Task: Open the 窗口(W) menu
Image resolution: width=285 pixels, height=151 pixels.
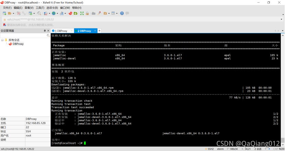Action: pos(65,8)
